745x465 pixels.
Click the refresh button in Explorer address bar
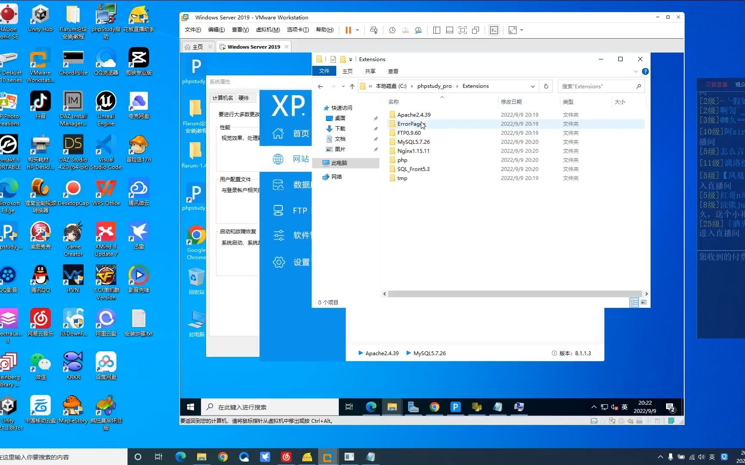click(546, 86)
